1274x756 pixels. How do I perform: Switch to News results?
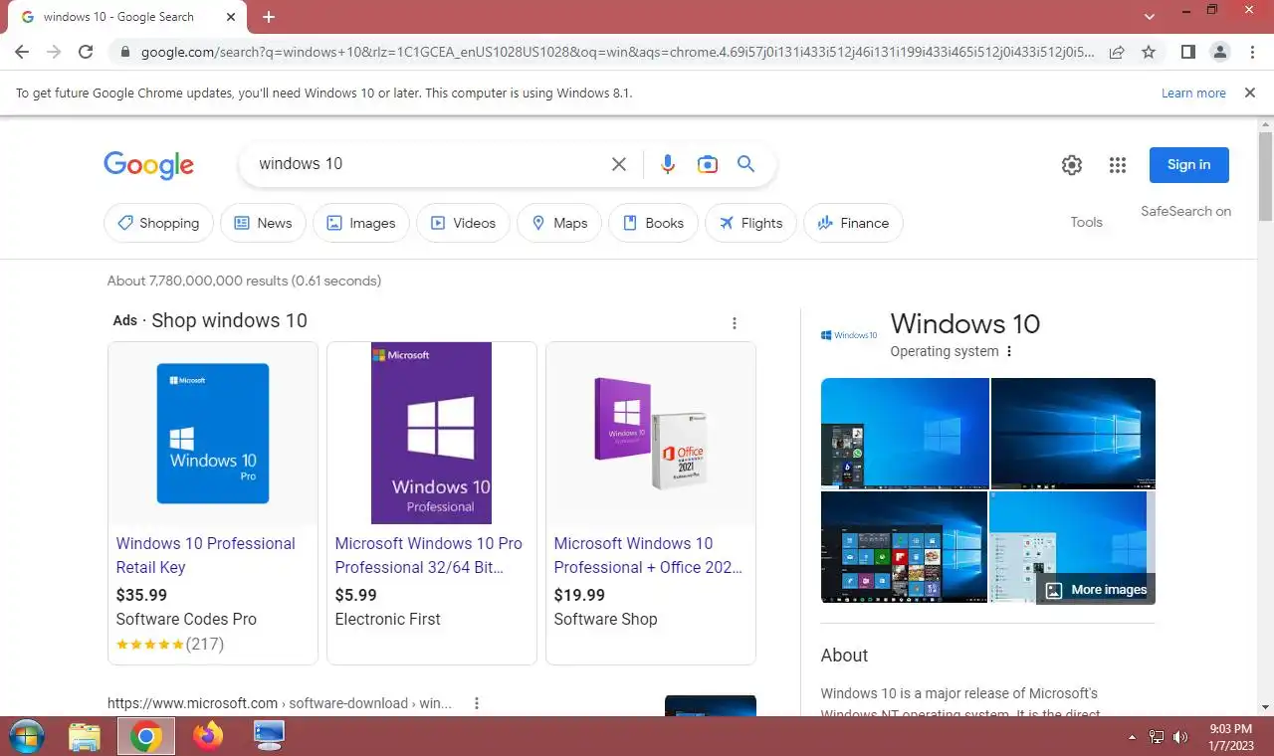(263, 223)
